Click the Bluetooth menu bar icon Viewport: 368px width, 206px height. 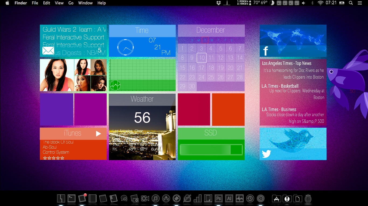point(313,3)
